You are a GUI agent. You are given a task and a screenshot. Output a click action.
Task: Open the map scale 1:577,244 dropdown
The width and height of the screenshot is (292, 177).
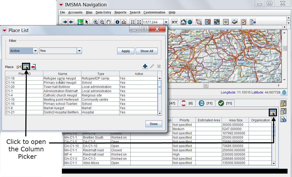[x=166, y=22]
